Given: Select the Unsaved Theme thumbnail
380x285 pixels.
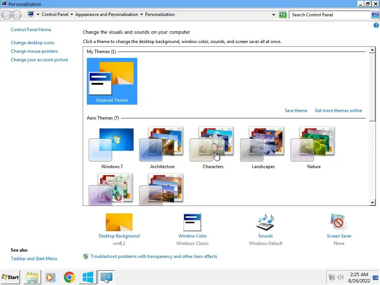Looking at the screenshot, I should (x=112, y=81).
